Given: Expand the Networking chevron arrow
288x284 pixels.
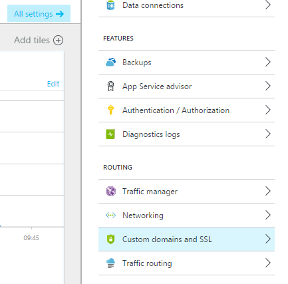Looking at the screenshot, I should pyautogui.click(x=268, y=215).
